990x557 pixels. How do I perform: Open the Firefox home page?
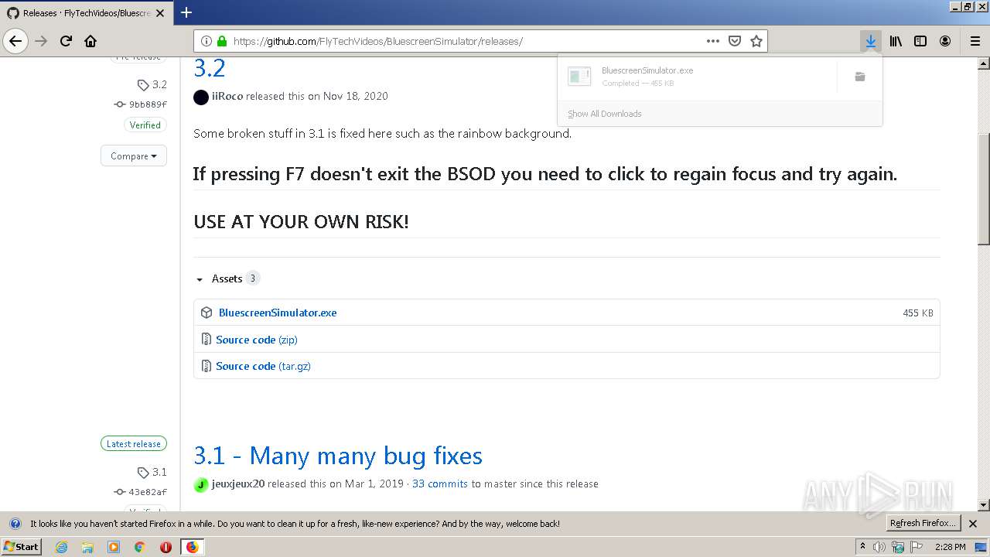coord(90,41)
